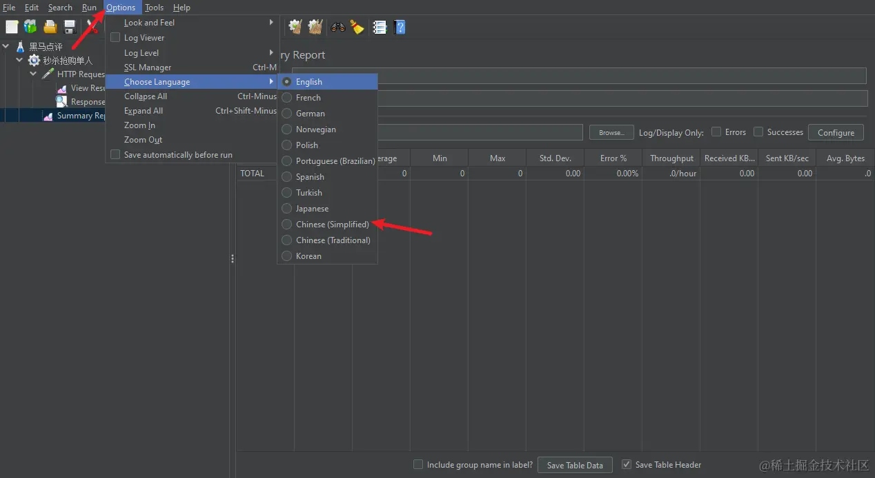This screenshot has height=478, width=875.
Task: Select the gear icon of 秒杀抢购单人 thread group
Action: click(x=34, y=60)
